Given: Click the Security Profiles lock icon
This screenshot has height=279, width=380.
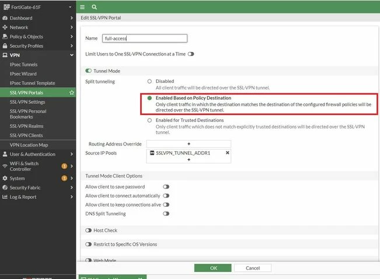Looking at the screenshot, I should click(5, 46).
